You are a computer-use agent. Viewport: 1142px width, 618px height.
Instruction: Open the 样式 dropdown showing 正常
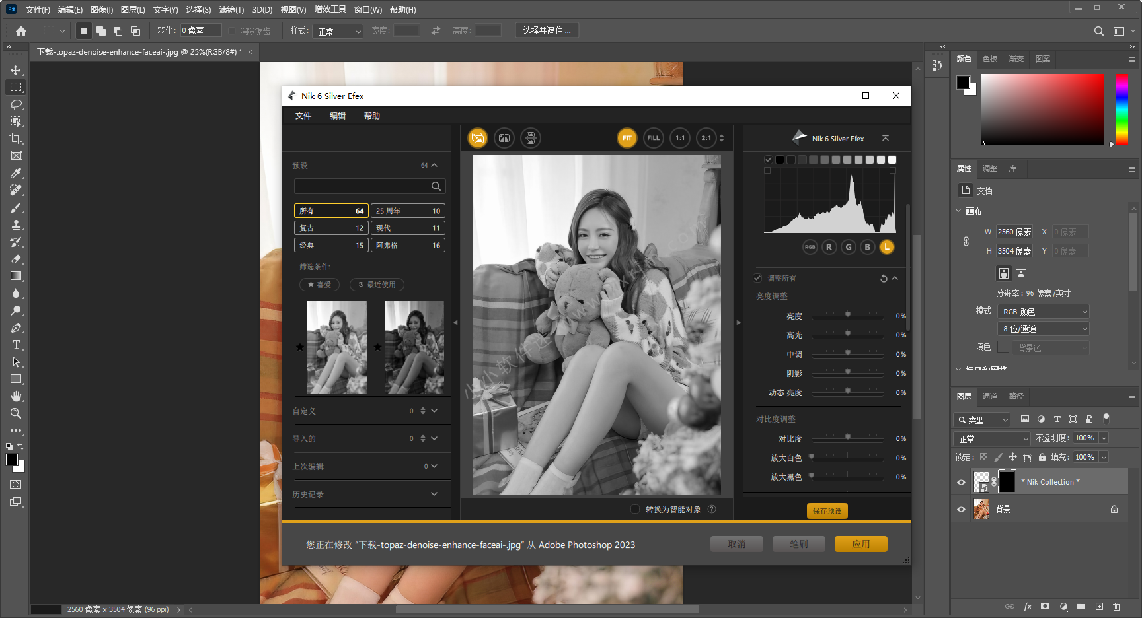pyautogui.click(x=339, y=31)
